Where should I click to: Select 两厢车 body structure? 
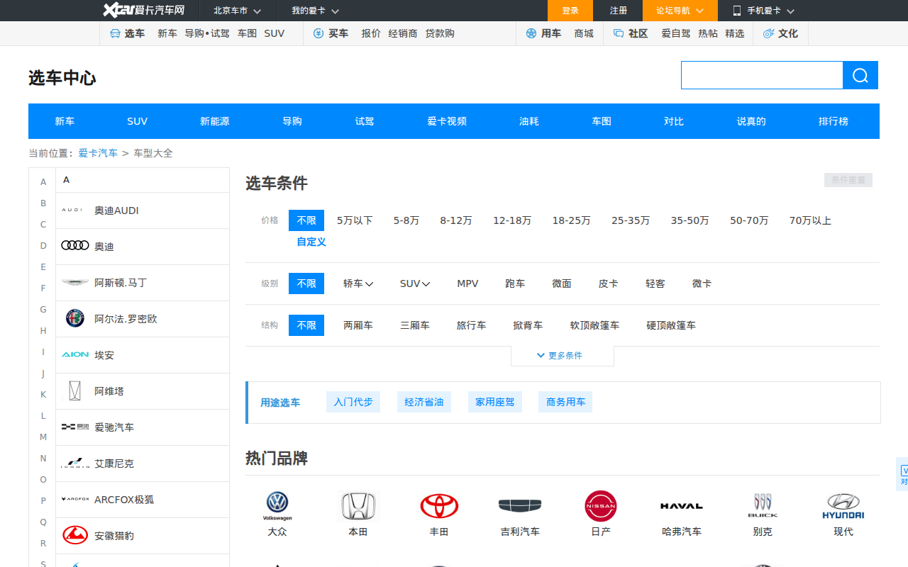[358, 325]
